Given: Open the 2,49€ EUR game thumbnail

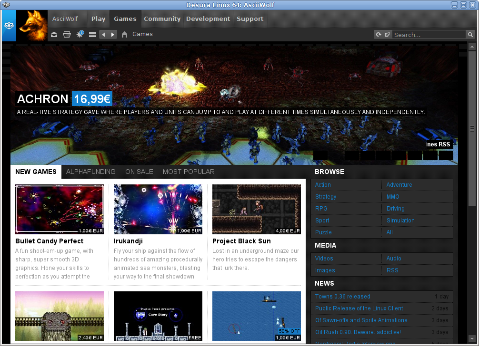Looking at the screenshot, I should tap(60, 317).
